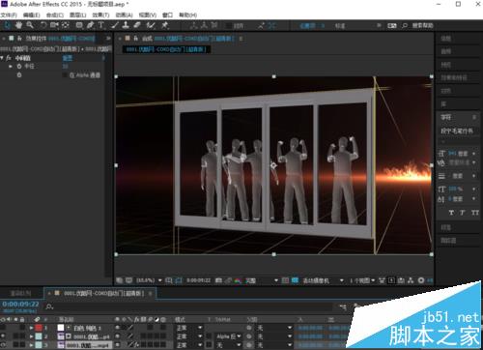Click the reset exposure icon in viewer bar
This screenshot has width=483, height=350.
[421, 280]
